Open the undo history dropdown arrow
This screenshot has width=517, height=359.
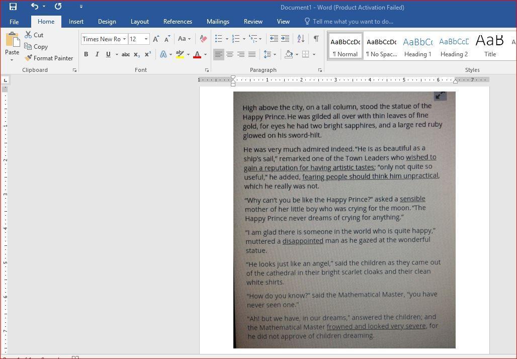pyautogui.click(x=44, y=7)
